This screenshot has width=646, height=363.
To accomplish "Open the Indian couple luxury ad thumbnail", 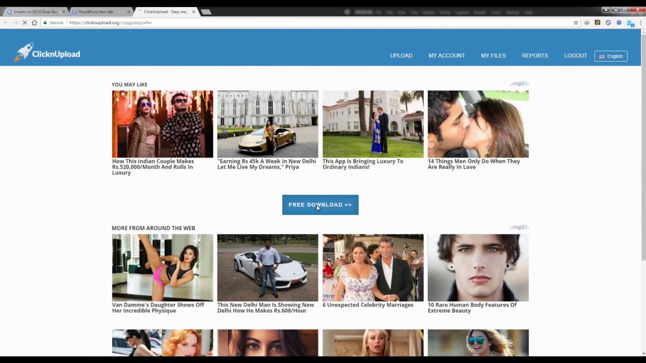I will 163,124.
